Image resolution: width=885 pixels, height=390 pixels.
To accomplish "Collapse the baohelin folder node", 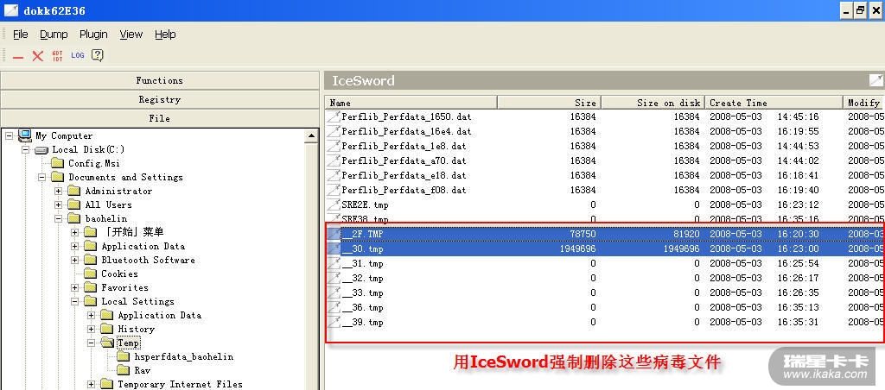I will click(x=58, y=218).
